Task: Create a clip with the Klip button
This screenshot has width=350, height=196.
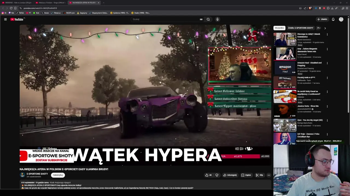Action: click(x=259, y=175)
